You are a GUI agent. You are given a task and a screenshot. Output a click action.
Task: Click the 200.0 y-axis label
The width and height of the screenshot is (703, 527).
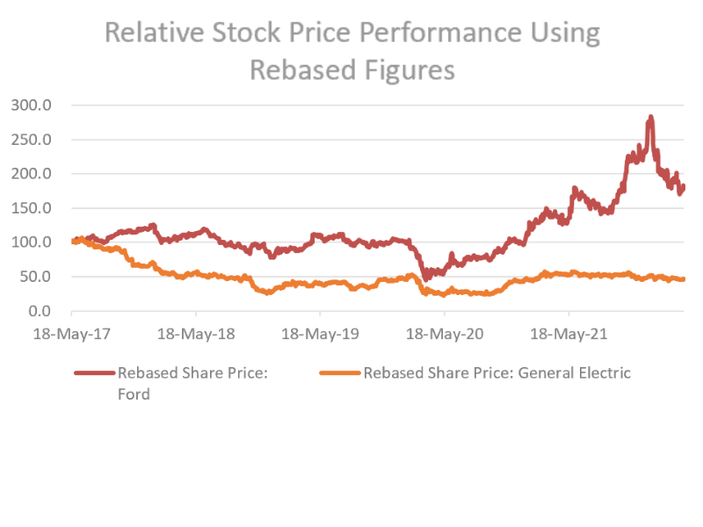click(x=32, y=173)
